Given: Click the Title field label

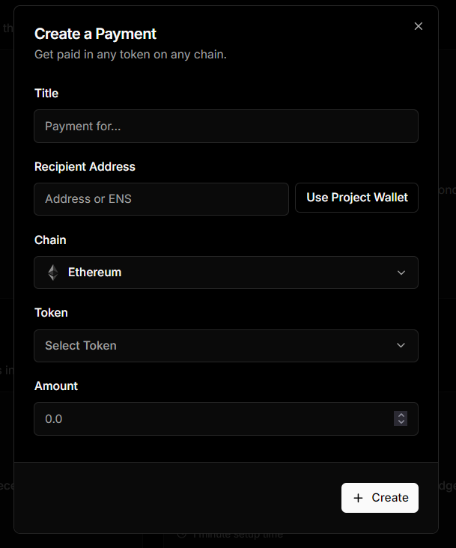Looking at the screenshot, I should (x=46, y=93).
